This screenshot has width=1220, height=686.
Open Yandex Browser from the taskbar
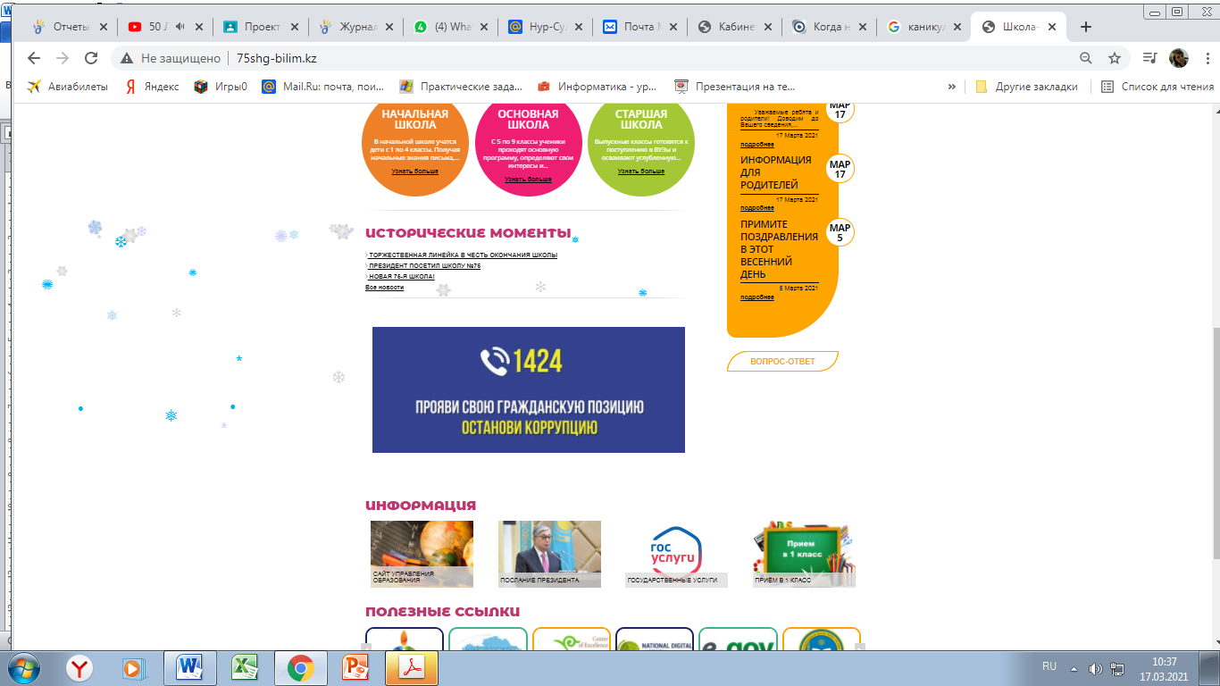pyautogui.click(x=80, y=667)
